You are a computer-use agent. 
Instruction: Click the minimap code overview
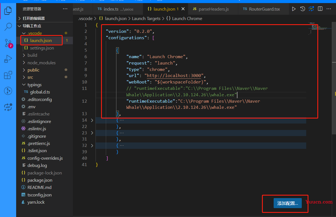click(319, 28)
